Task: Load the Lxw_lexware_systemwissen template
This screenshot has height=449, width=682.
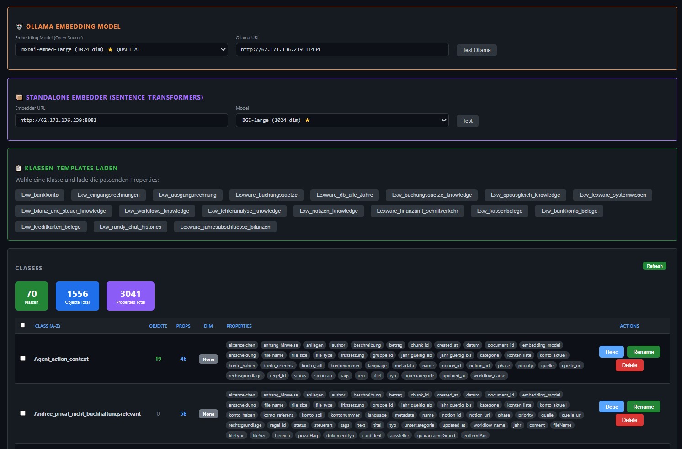Action: [x=613, y=195]
